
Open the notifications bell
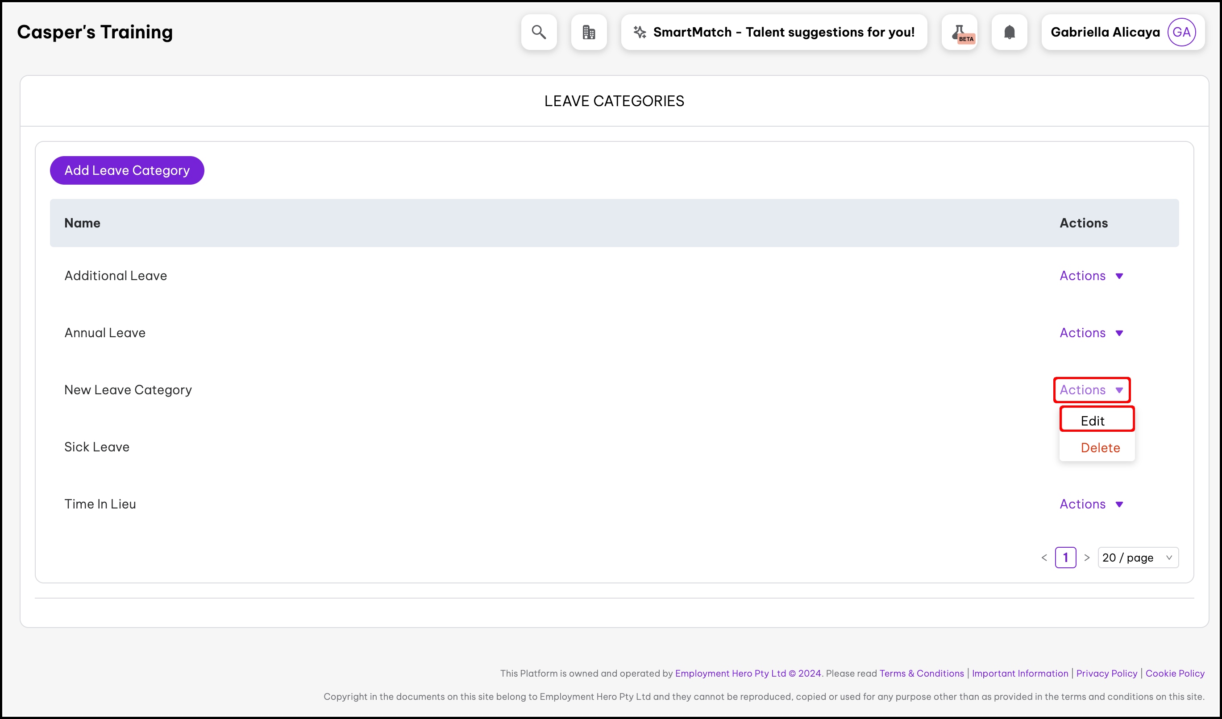tap(1009, 32)
